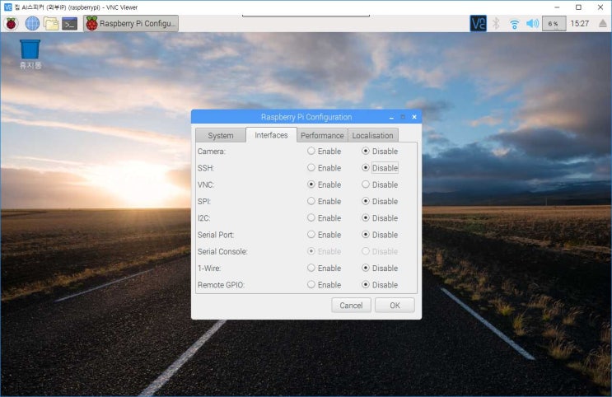Screen dimensions: 612x397
Task: Open the volume speaker tray icon
Action: point(532,23)
